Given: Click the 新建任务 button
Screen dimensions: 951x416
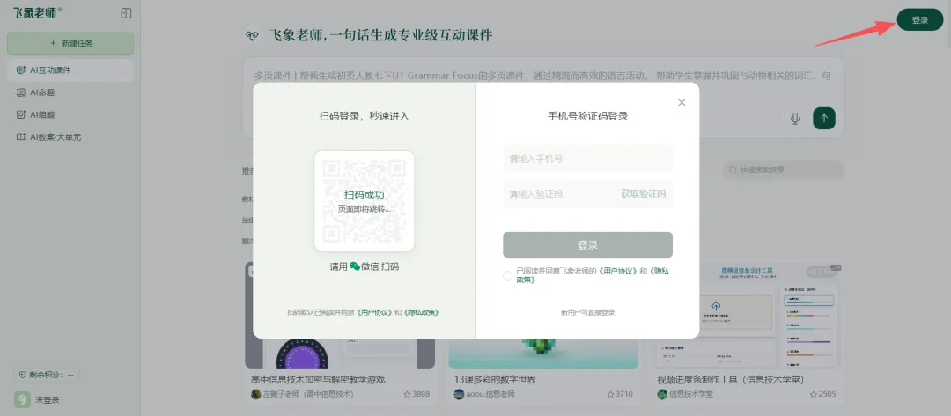Looking at the screenshot, I should point(70,44).
